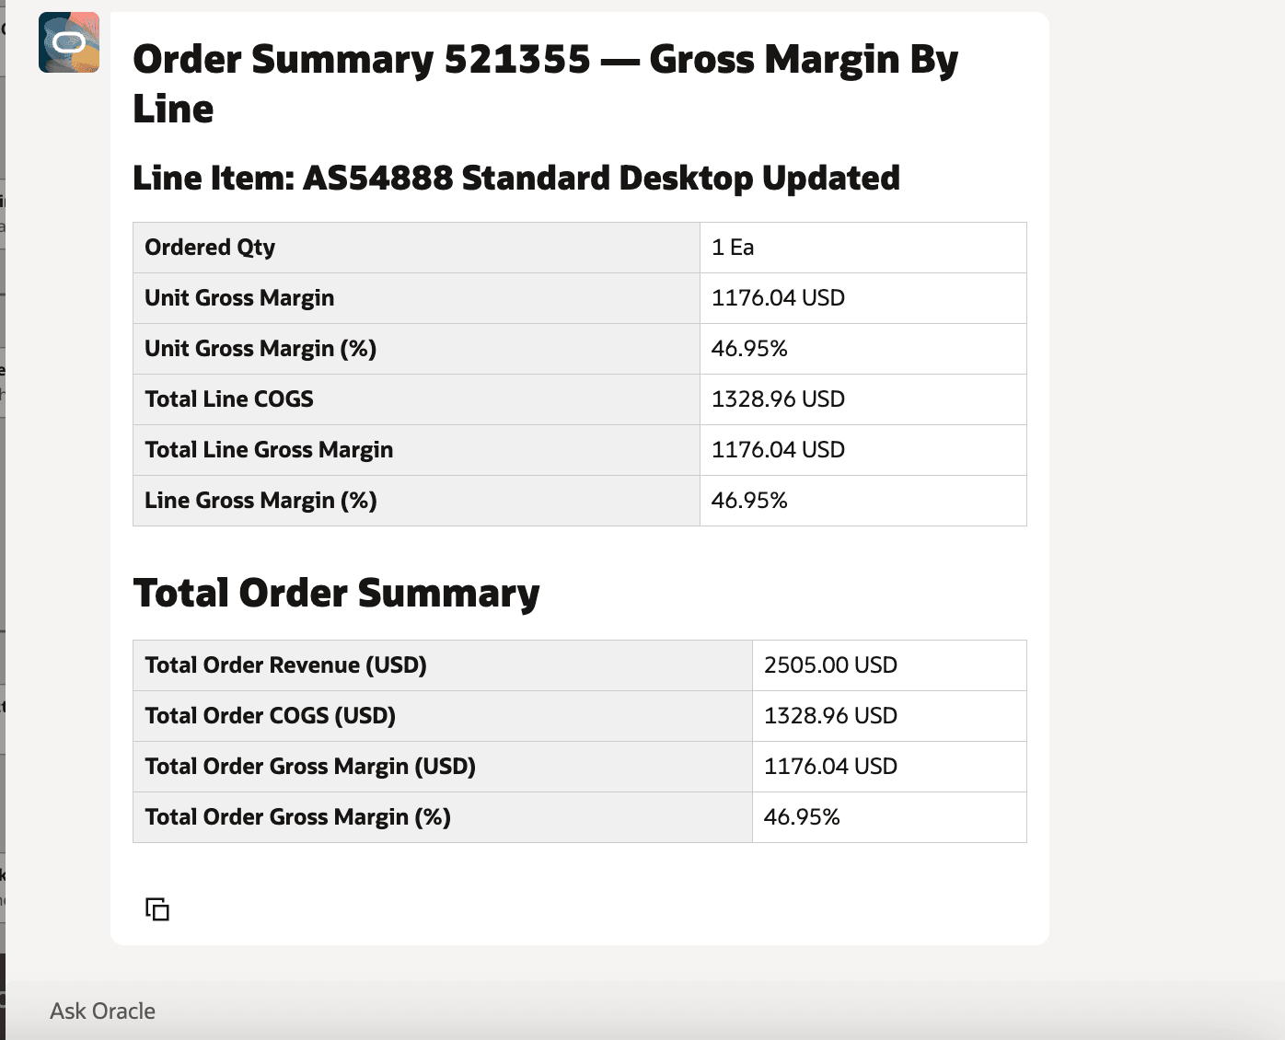Click the Unit Gross Margin 1176.04 USD value

778,298
